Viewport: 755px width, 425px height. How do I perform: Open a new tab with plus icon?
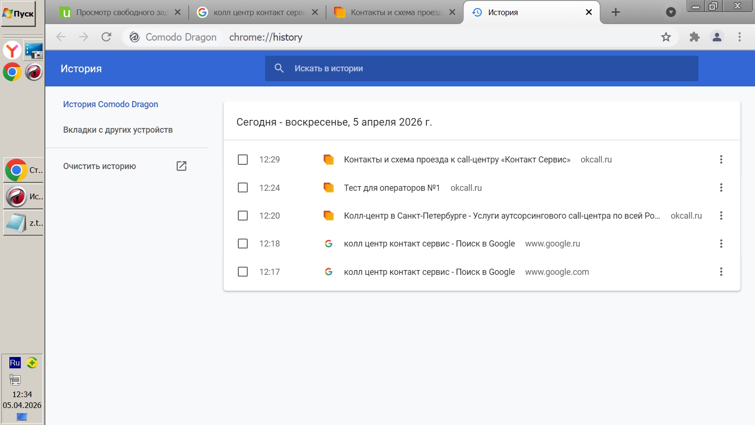point(616,12)
